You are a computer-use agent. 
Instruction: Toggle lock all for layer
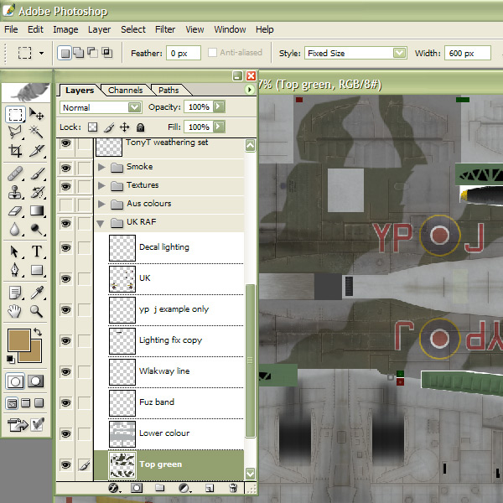pos(140,127)
